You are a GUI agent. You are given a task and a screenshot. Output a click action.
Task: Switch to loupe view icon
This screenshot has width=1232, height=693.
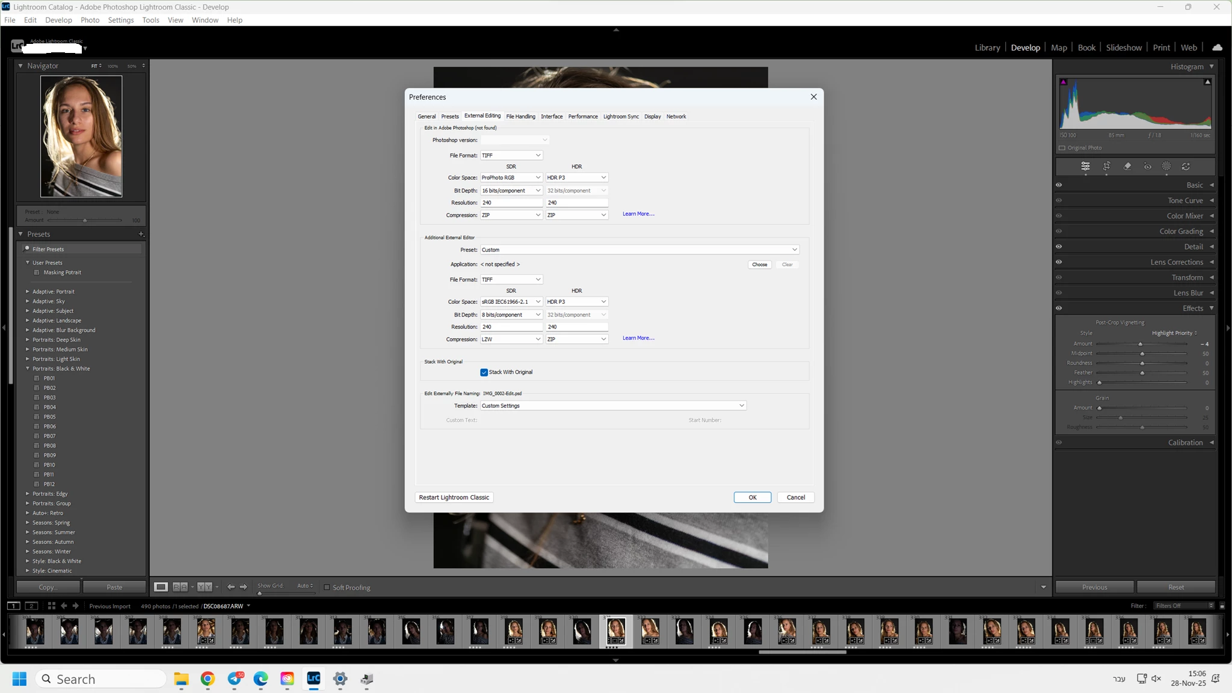click(161, 587)
